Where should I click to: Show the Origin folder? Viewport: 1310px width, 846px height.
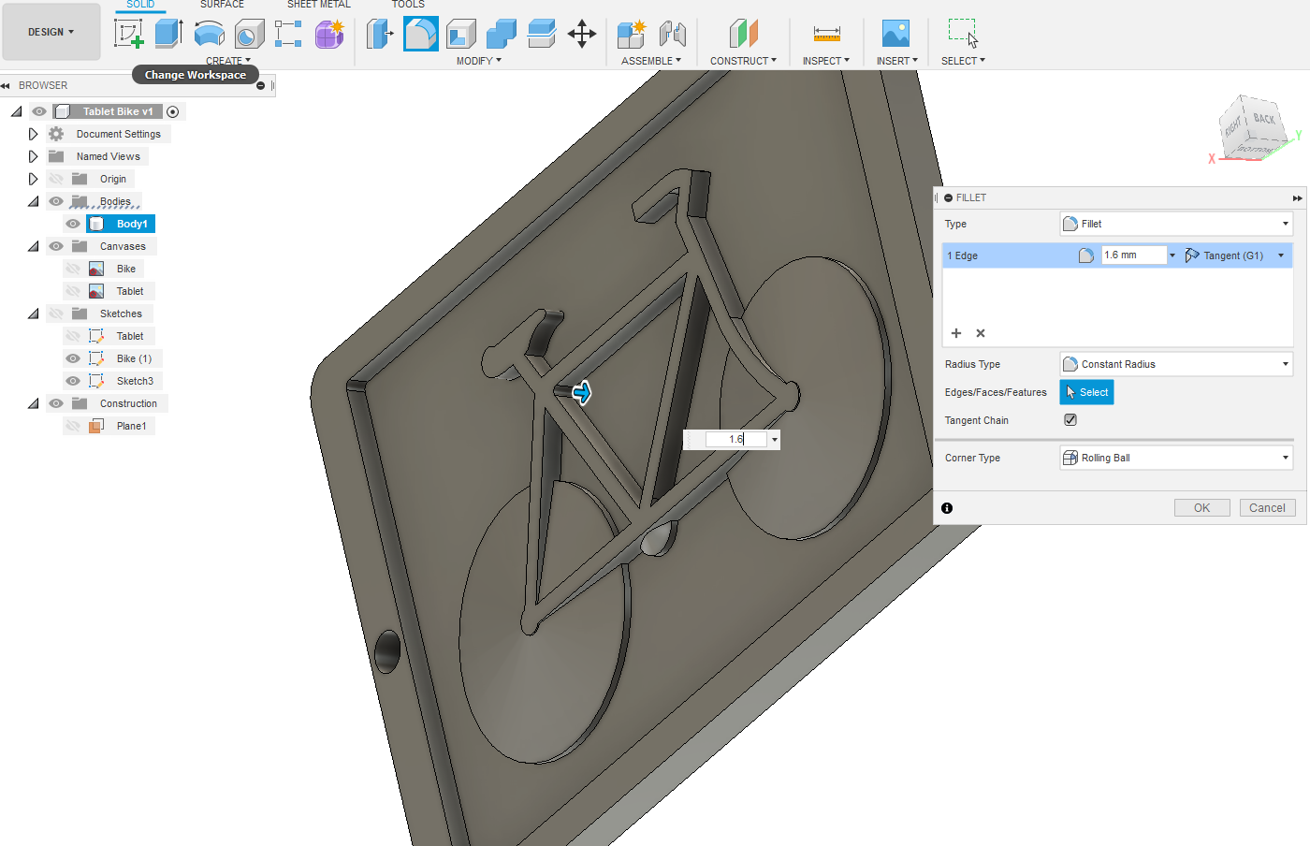tap(56, 179)
